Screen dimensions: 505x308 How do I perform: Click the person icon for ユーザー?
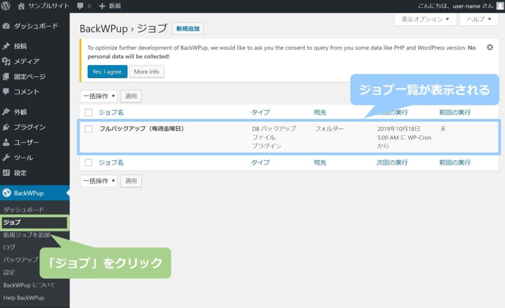(6, 142)
